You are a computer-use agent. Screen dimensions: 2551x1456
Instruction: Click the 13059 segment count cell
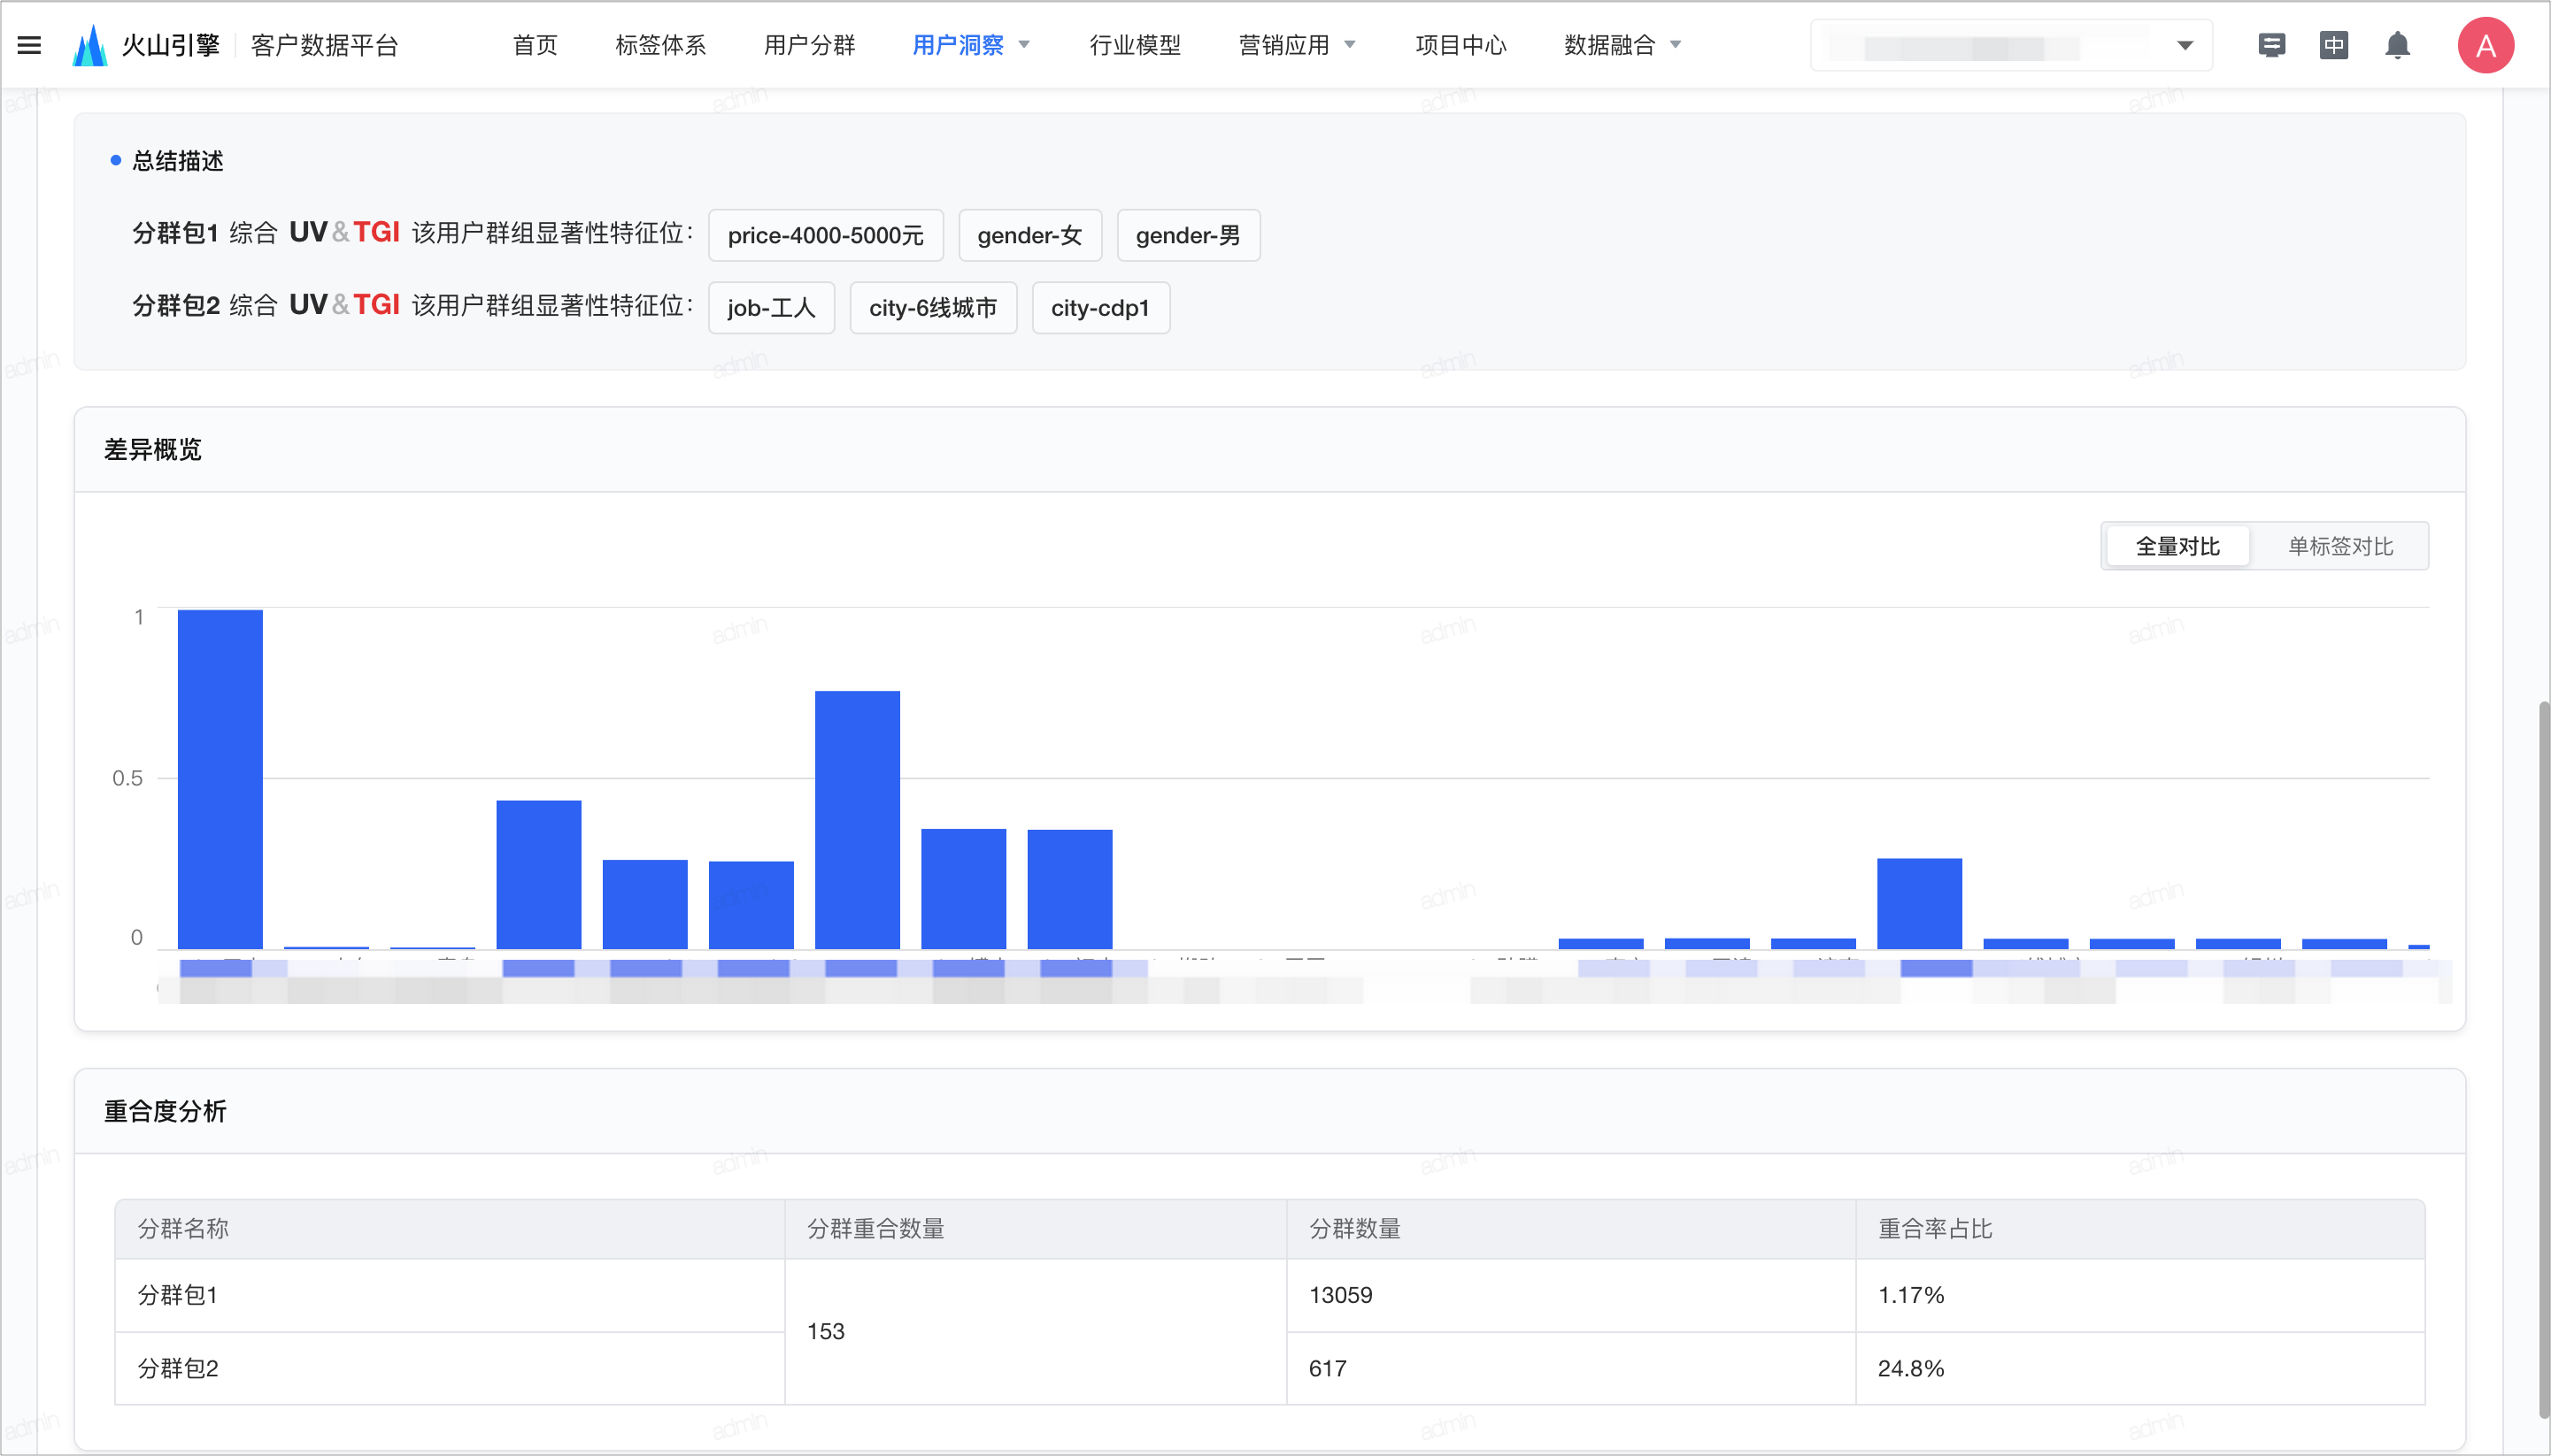coord(1570,1295)
